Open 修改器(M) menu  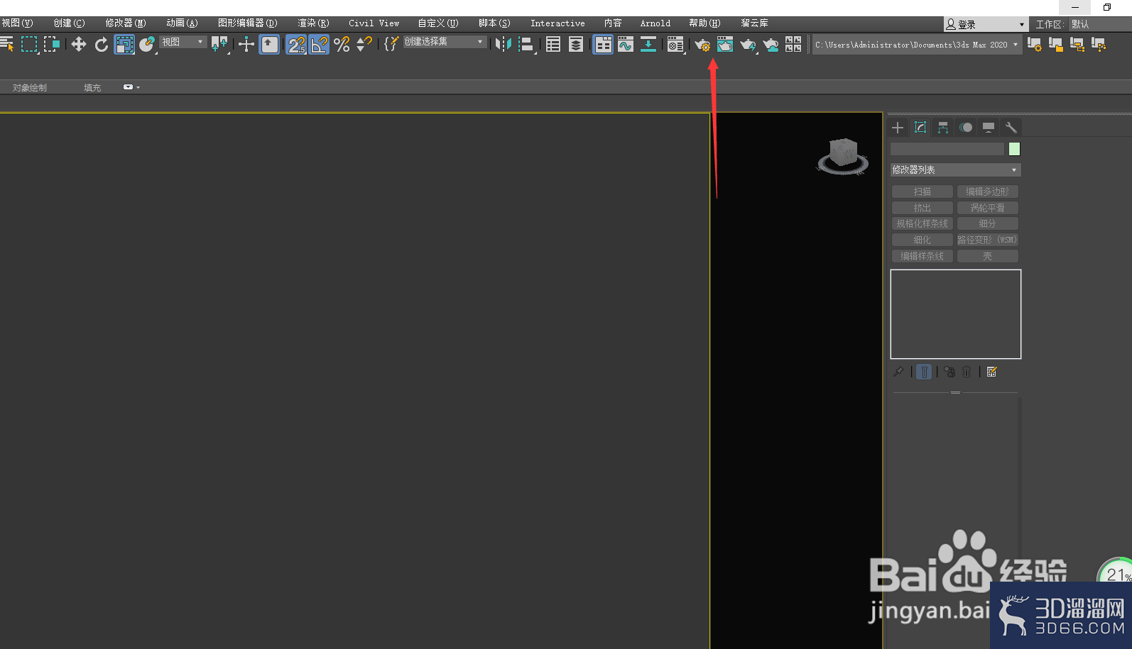pos(126,23)
